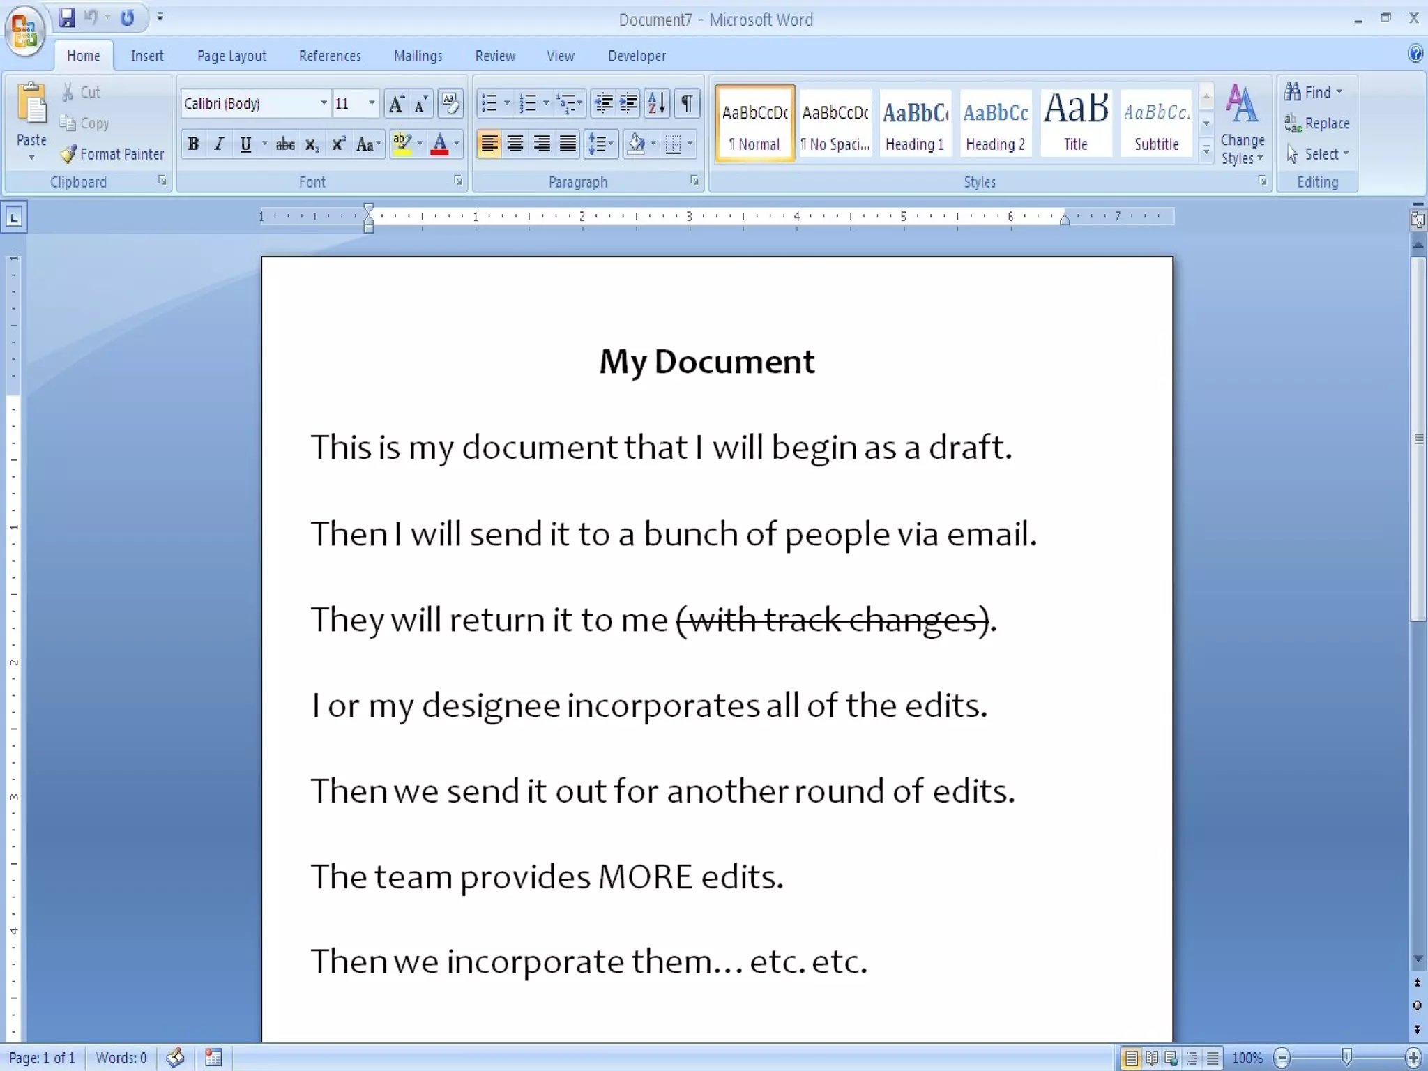Click the Grow Font icon
Screen dimensions: 1428x1071
pos(396,105)
